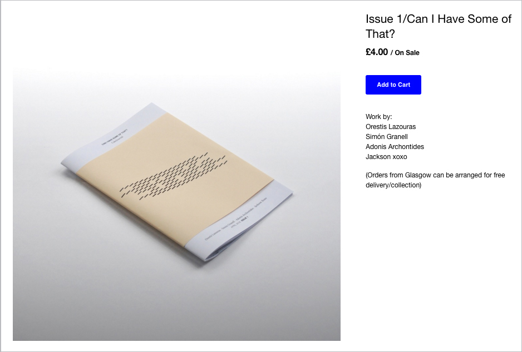522x352 pixels.
Task: Click the grey backdrop below the journal
Action: click(x=176, y=306)
